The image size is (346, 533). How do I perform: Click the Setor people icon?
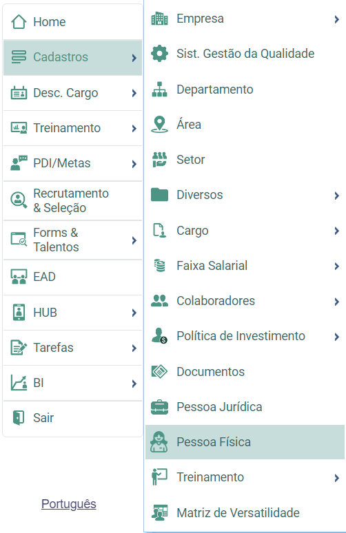tap(159, 160)
